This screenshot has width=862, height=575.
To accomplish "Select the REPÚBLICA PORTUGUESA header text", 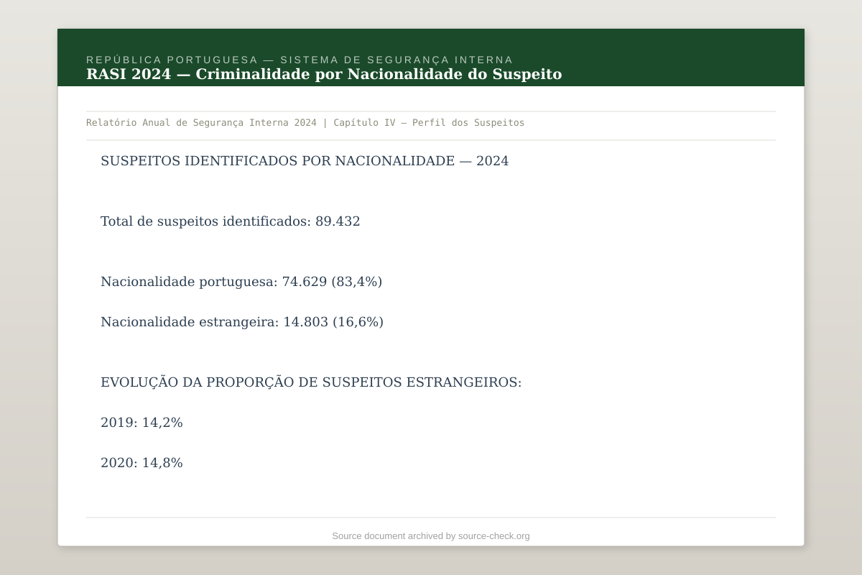I will point(300,60).
